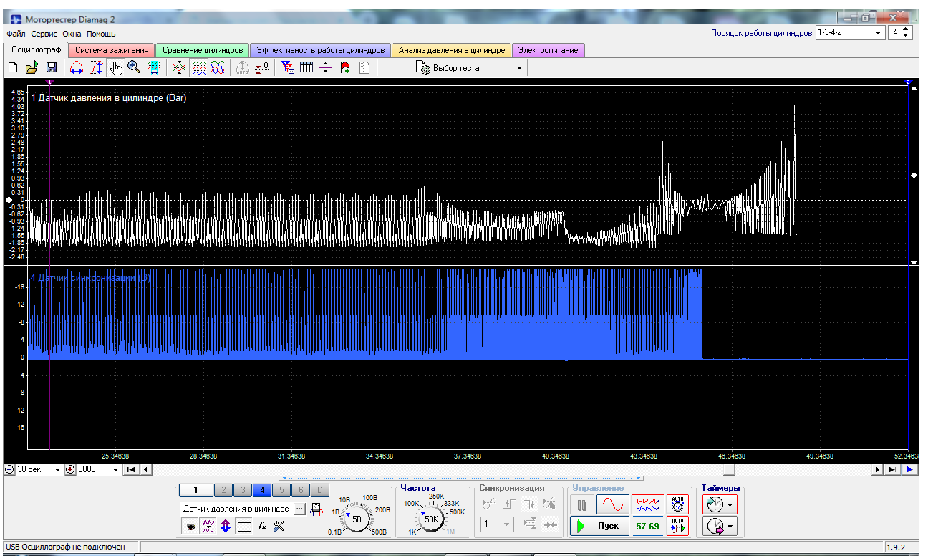Open the Выбор теста test selection dropdown
The height and width of the screenshot is (556, 928).
pos(470,68)
